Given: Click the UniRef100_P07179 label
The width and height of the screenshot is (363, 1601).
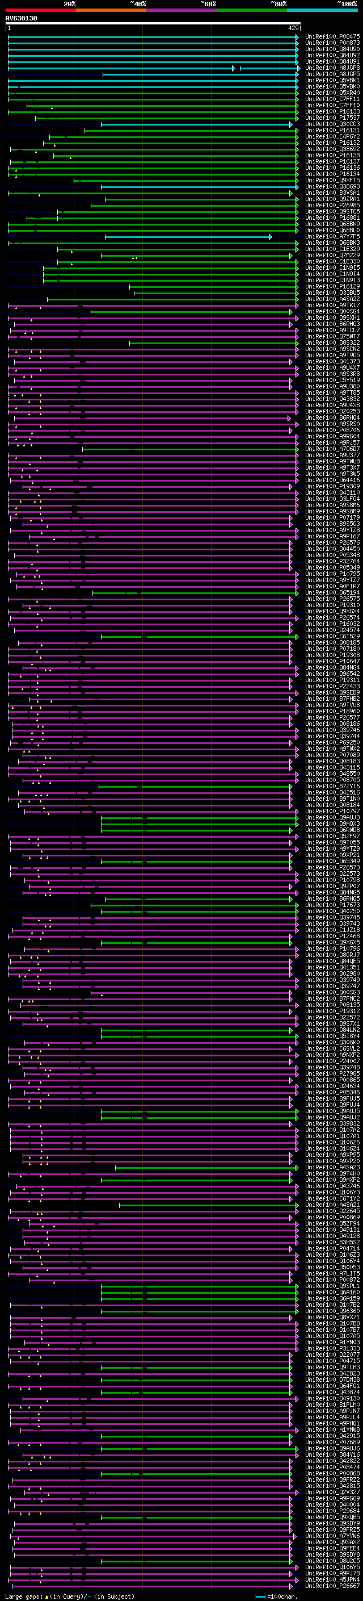Looking at the screenshot, I should click(x=332, y=518).
